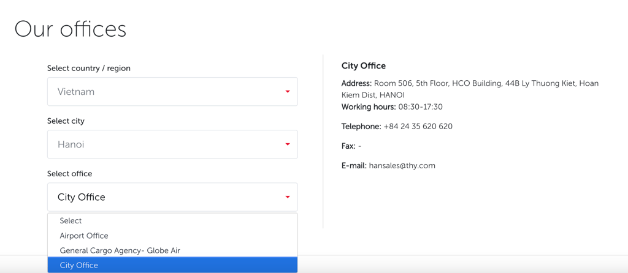Click the Select office label
Image resolution: width=628 pixels, height=273 pixels.
coord(69,173)
